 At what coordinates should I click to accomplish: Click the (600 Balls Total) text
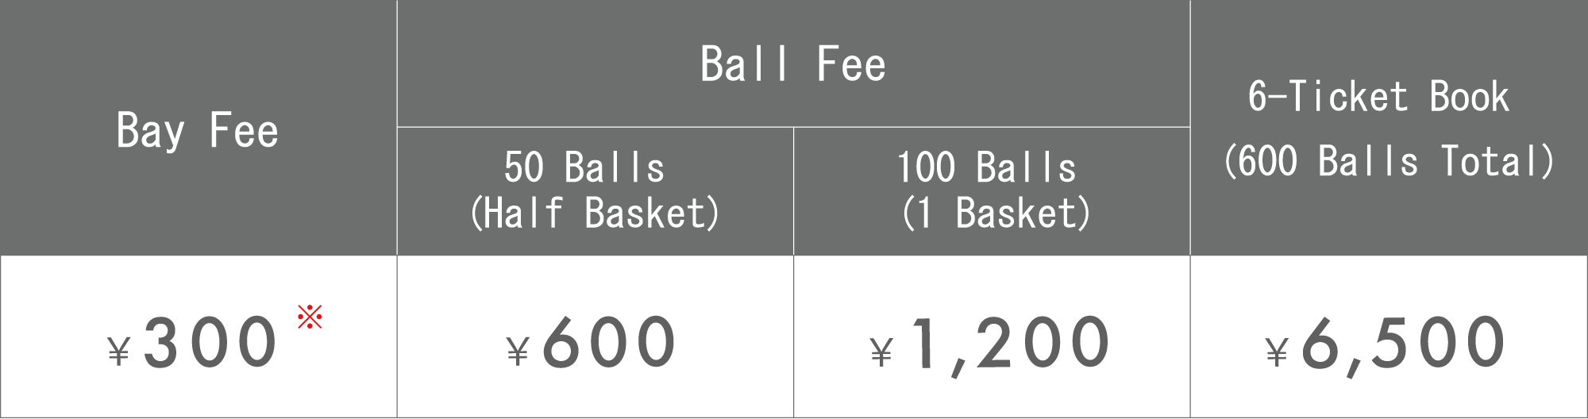(1389, 162)
